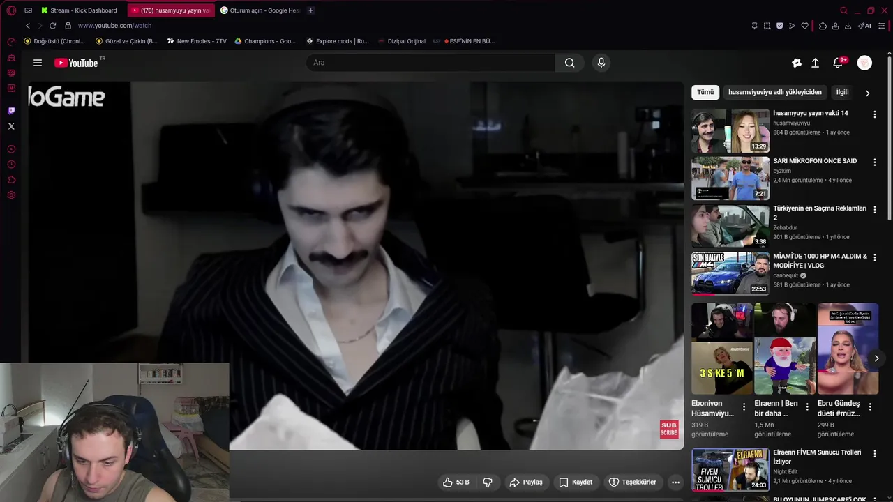
Task: Open the Twitch sidebar icon
Action: point(11,111)
